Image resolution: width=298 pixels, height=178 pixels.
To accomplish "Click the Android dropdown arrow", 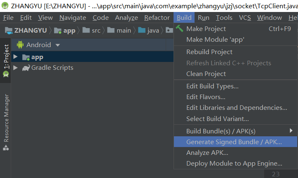I will [x=58, y=45].
